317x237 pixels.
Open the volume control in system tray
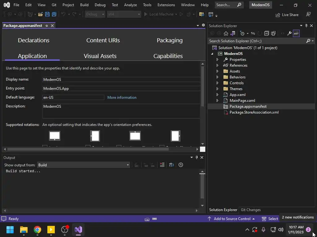tap(281, 230)
